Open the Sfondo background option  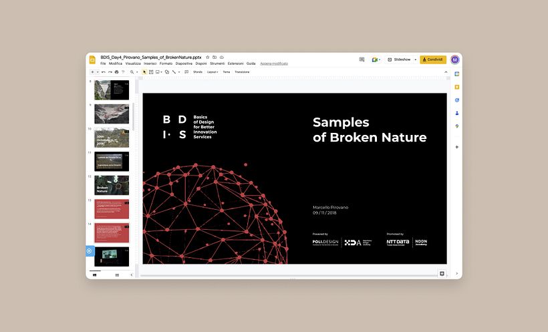point(198,72)
